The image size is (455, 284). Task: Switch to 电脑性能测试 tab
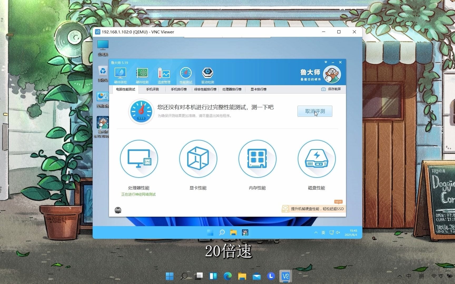(125, 89)
